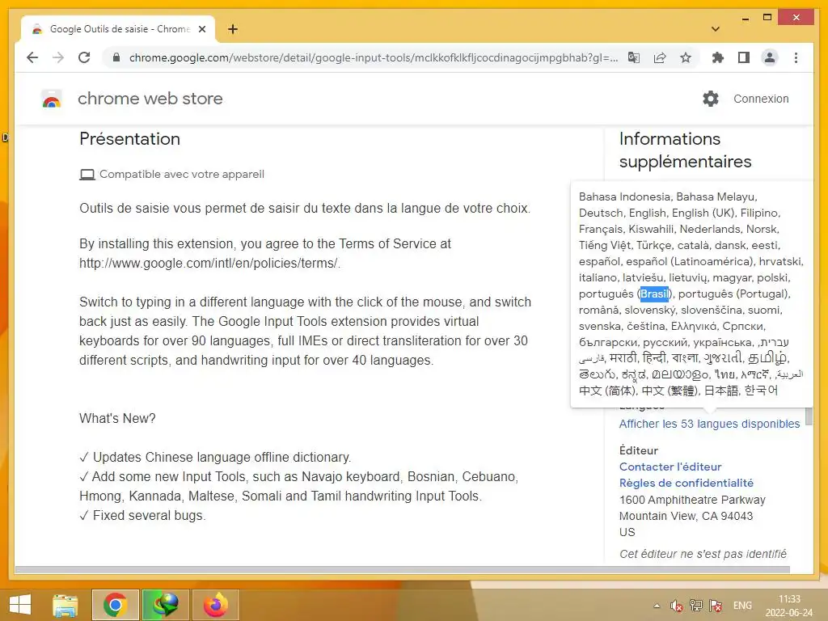Click the Connexion sign-in link
Screen dimensions: 828x621
coord(761,99)
